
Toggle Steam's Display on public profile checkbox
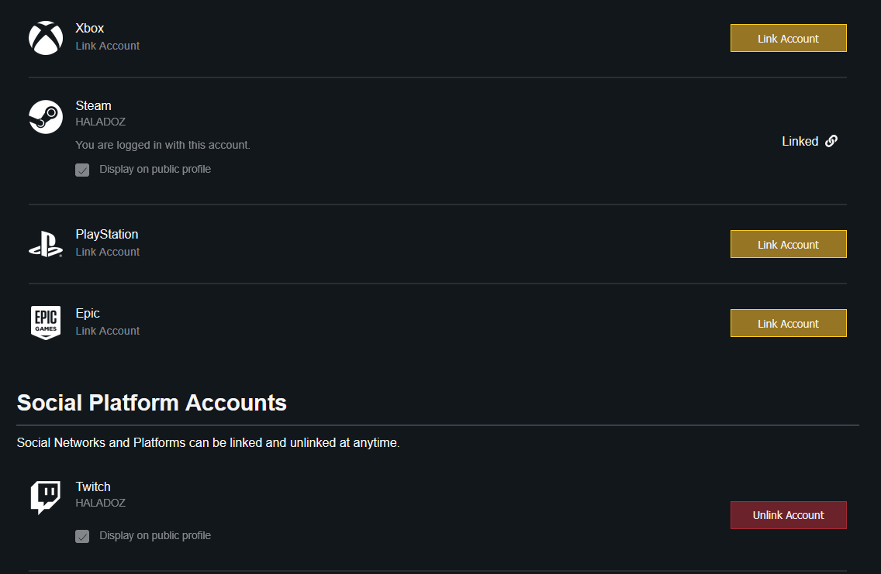click(82, 170)
